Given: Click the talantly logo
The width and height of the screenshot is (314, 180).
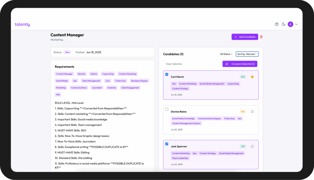Looking at the screenshot, I should pyautogui.click(x=22, y=24).
